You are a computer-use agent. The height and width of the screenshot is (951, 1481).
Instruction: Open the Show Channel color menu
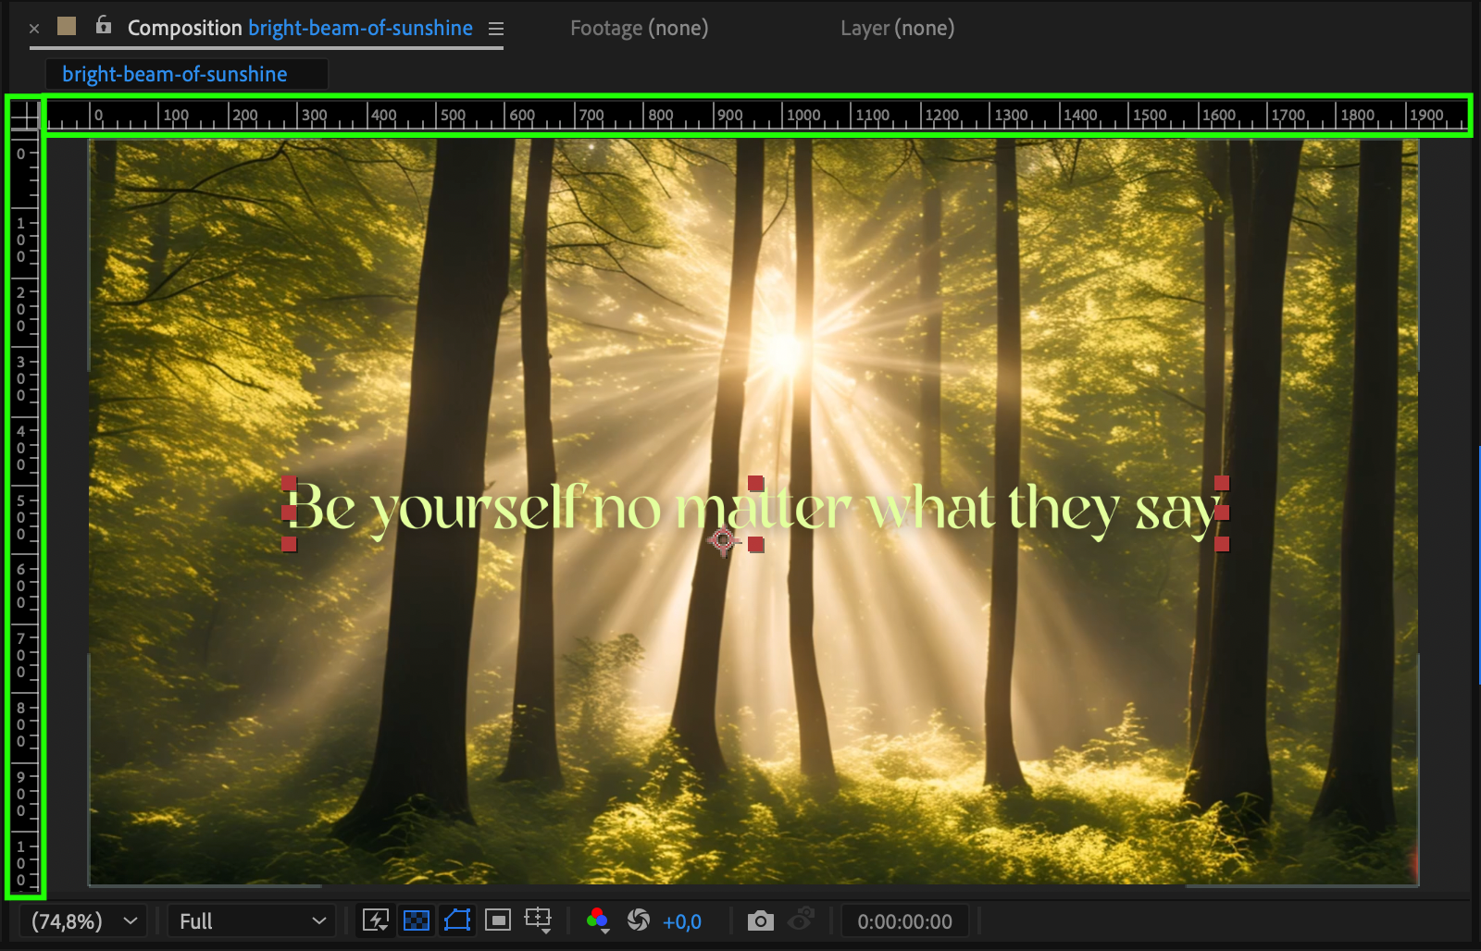598,920
